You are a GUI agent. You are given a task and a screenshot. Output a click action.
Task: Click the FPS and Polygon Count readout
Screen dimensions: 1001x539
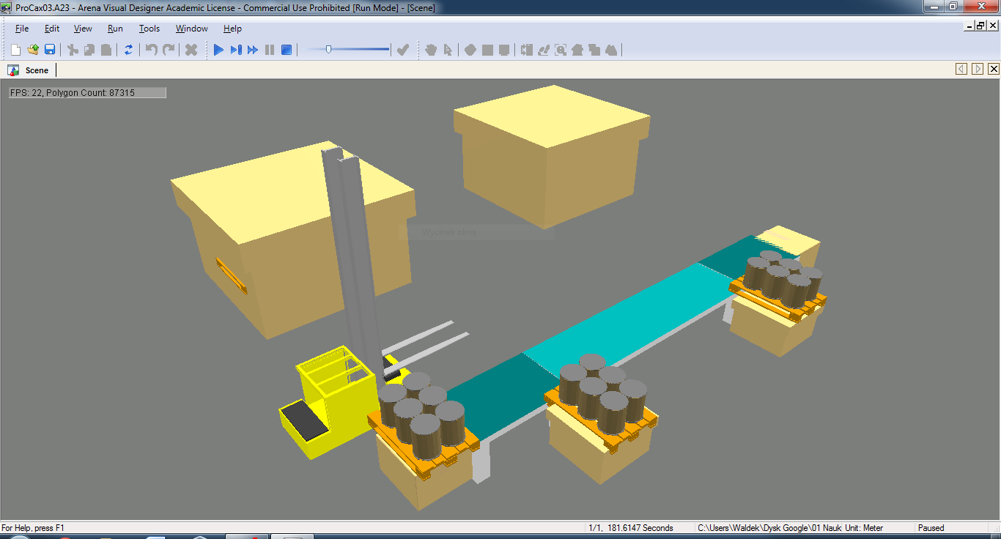pyautogui.click(x=87, y=93)
